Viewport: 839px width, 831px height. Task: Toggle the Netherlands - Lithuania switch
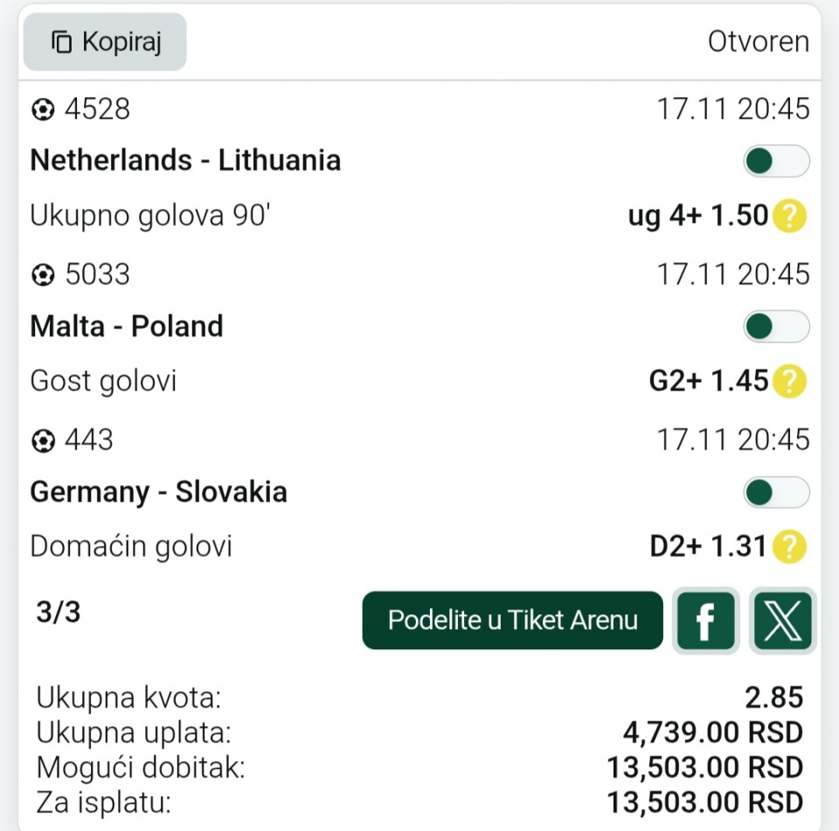coord(776,161)
